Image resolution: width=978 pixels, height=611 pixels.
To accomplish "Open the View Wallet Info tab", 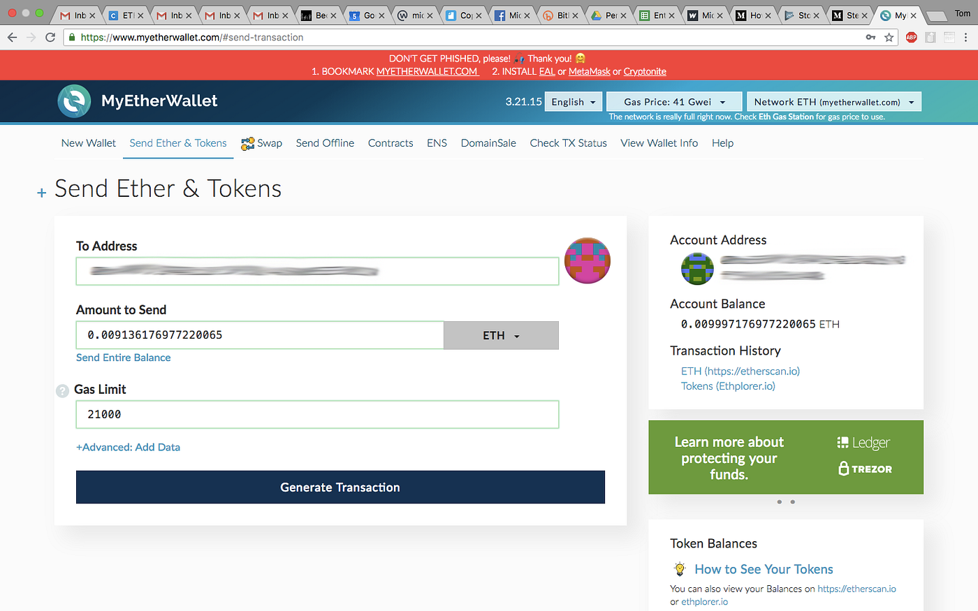I will [x=659, y=143].
